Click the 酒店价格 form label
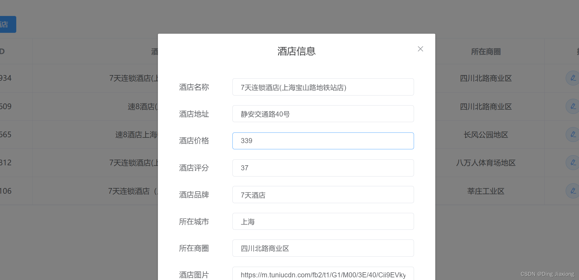 point(194,141)
